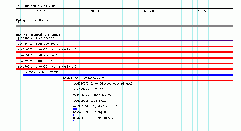
Task: Click the 58167k ruler position
Action: coord(42,11)
